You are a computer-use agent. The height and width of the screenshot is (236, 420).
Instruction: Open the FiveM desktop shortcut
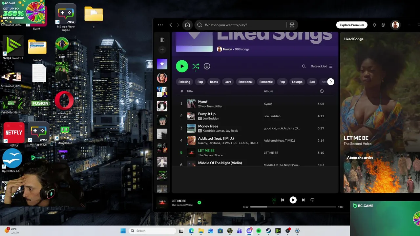click(x=36, y=16)
